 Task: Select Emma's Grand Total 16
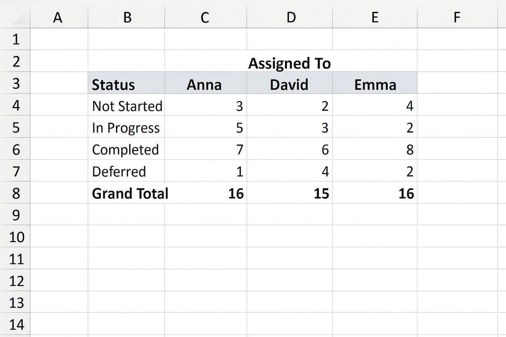coord(374,193)
